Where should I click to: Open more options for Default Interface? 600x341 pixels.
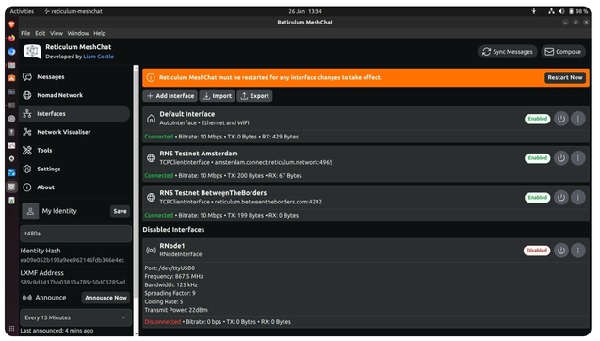(x=578, y=119)
